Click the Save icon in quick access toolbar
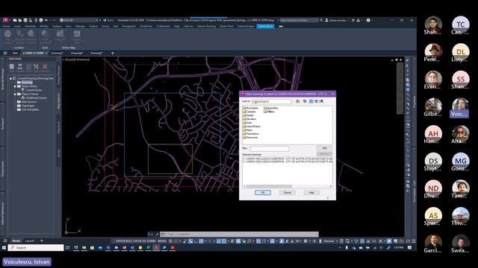This screenshot has height=268, width=478. (25, 20)
